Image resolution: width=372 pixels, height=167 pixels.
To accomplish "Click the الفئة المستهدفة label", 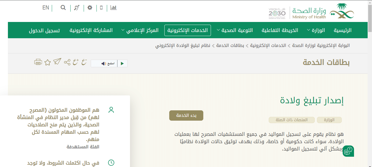I will 83,147.
